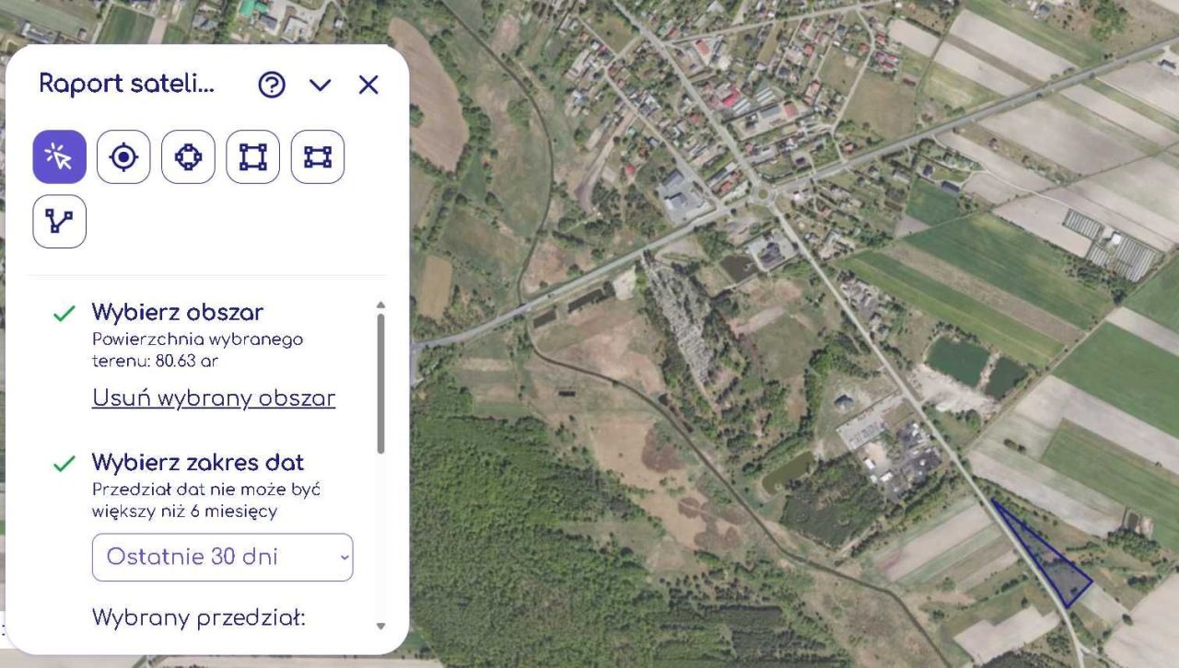Click the panel scrollbar up arrow
Viewport: 1179px width, 668px height.
[381, 305]
